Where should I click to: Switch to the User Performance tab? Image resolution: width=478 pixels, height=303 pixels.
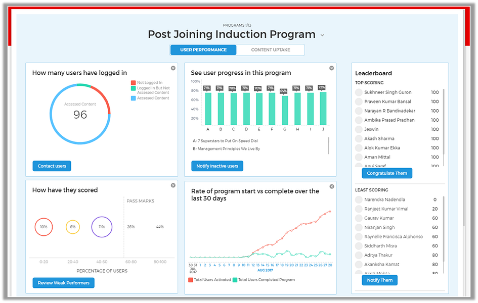click(x=203, y=50)
